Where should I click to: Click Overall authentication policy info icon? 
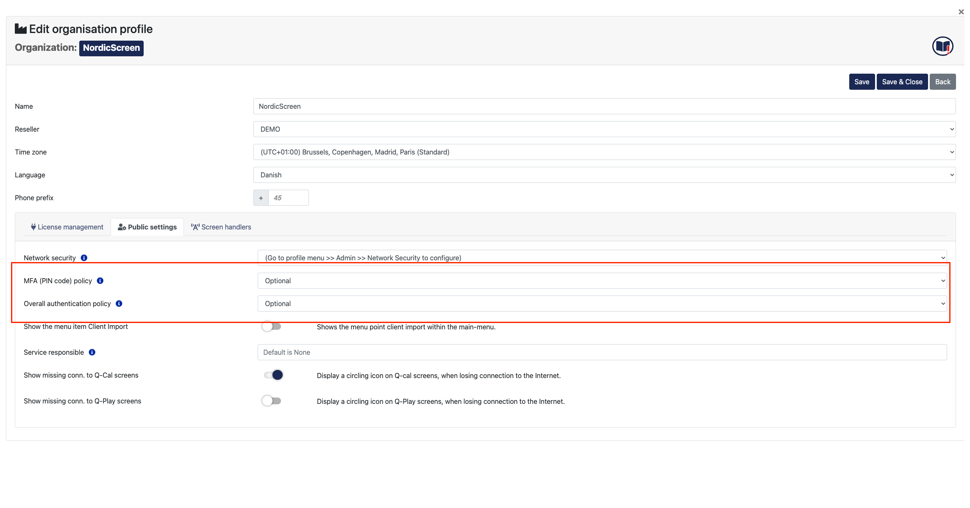[119, 304]
